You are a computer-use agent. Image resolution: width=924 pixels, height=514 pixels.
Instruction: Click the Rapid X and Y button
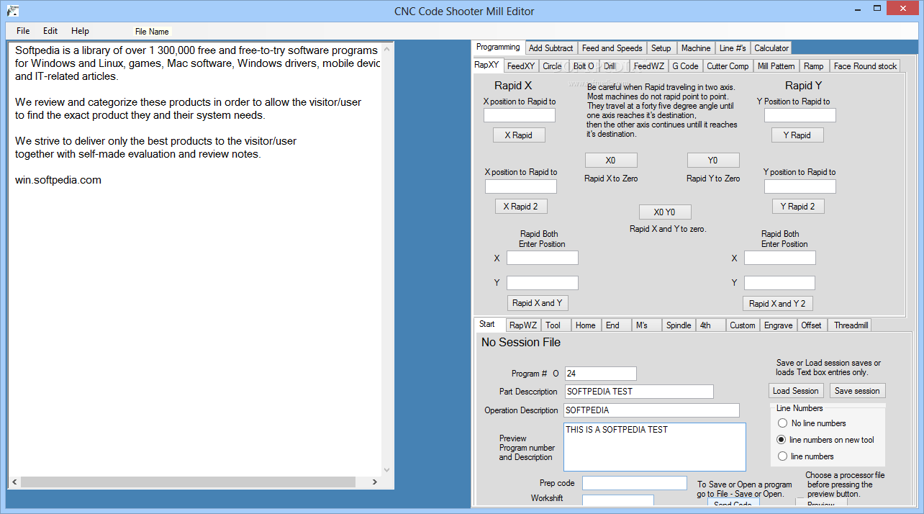point(538,303)
